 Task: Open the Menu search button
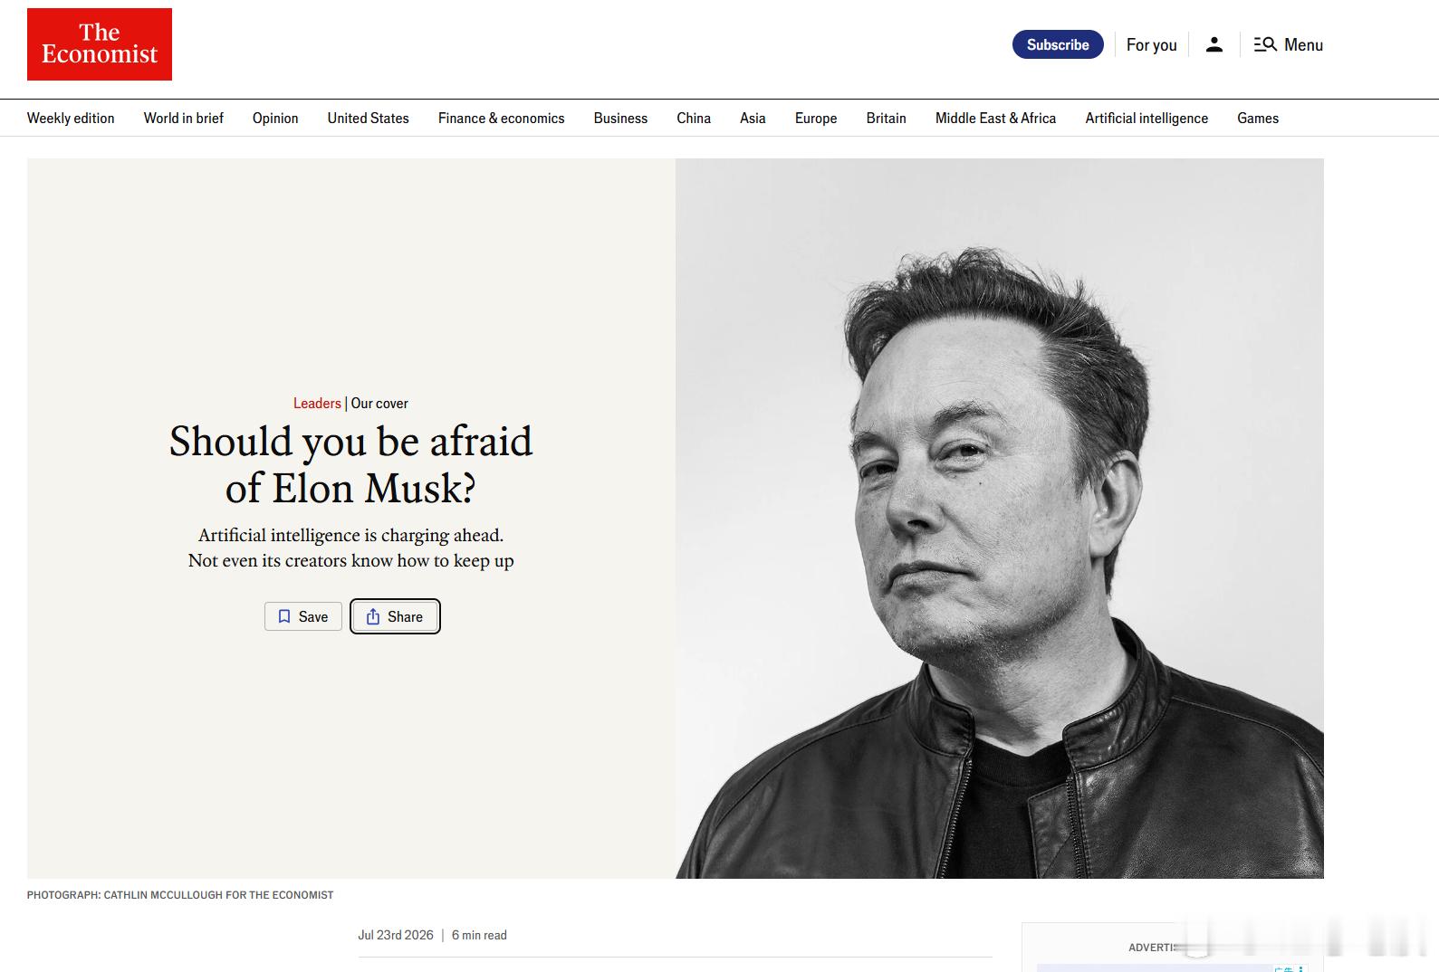pyautogui.click(x=1288, y=44)
